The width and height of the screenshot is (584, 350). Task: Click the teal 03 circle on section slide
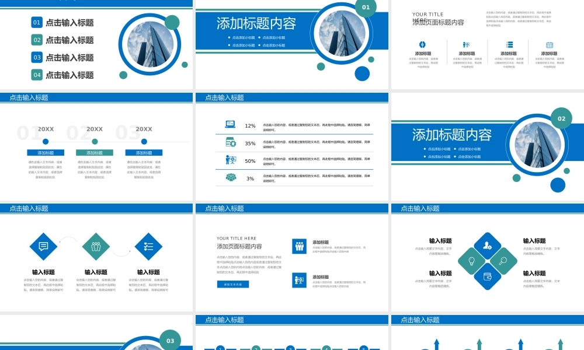(170, 340)
